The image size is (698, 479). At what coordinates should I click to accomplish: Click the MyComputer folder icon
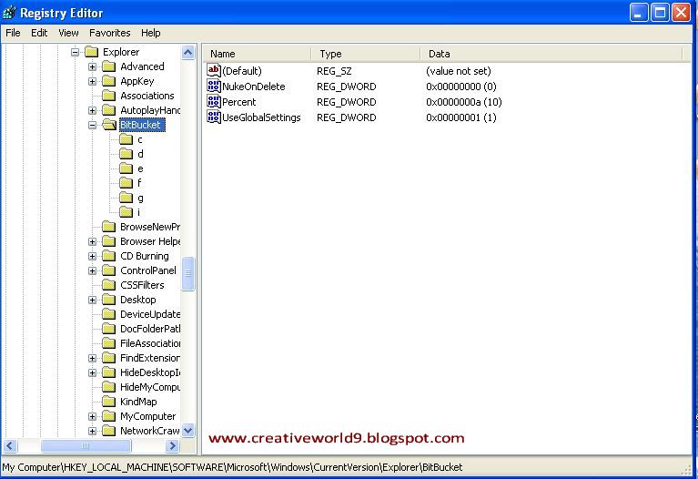pos(108,416)
